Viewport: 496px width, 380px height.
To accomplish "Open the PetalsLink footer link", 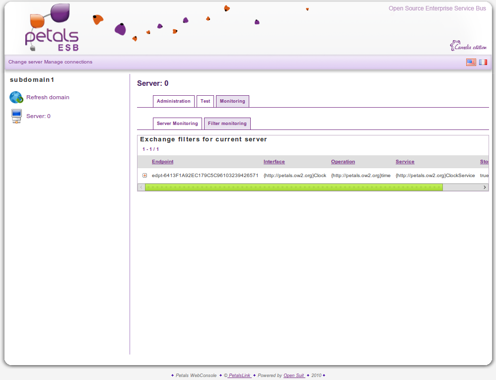I will point(239,376).
